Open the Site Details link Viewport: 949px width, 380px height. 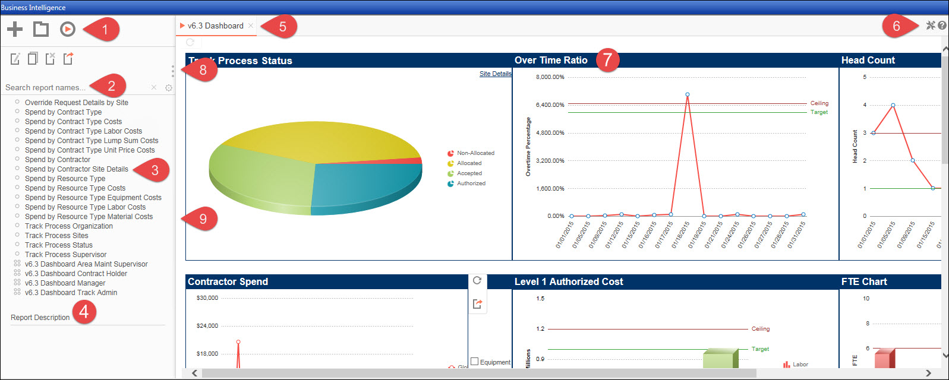(x=495, y=74)
